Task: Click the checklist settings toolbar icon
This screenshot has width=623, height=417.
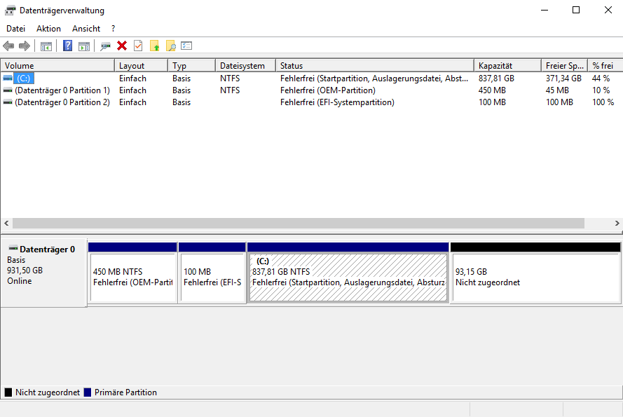Action: pyautogui.click(x=186, y=46)
